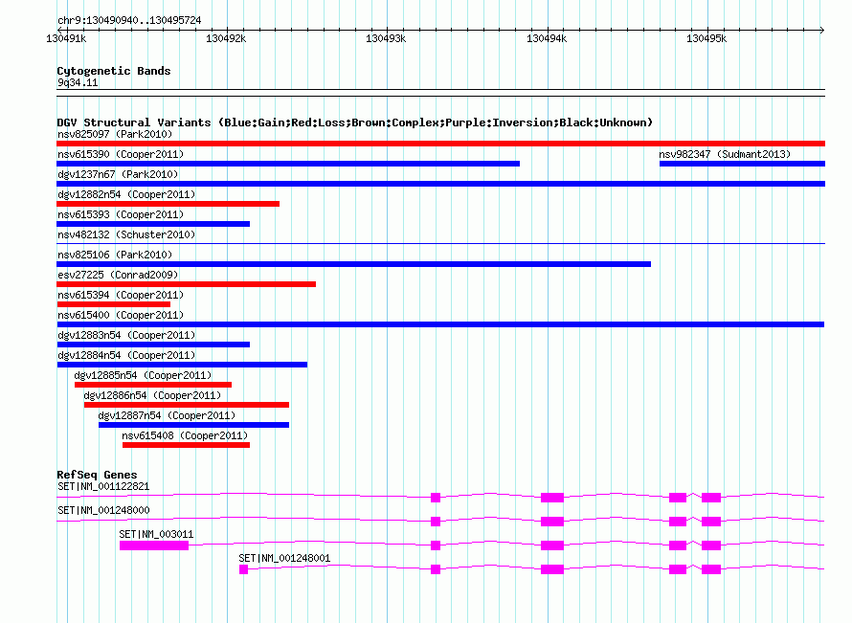Click the nsv482132 (Schuster2010) label
The image size is (852, 623).
(126, 234)
